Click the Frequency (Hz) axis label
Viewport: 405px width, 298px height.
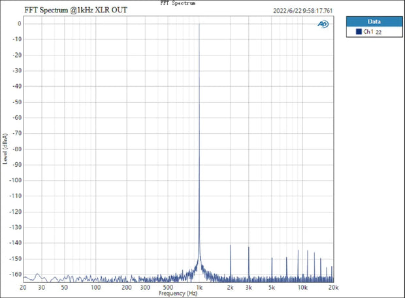[x=178, y=293]
